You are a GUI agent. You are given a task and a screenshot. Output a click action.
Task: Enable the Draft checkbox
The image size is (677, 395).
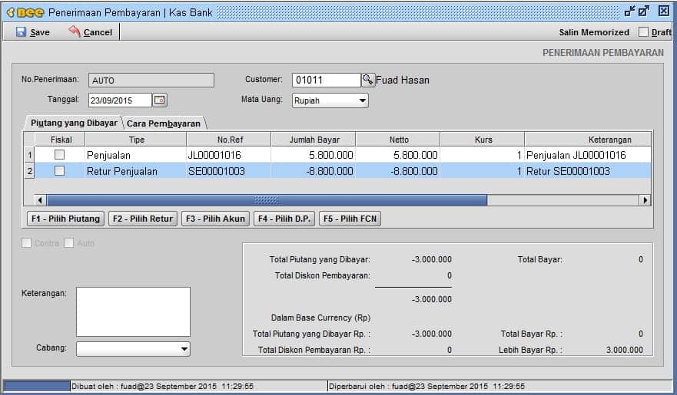pos(643,32)
